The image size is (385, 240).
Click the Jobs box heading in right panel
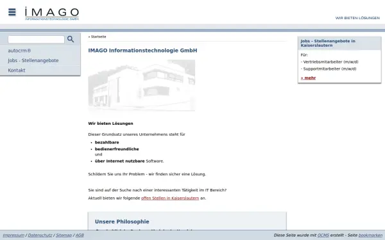[x=328, y=43]
